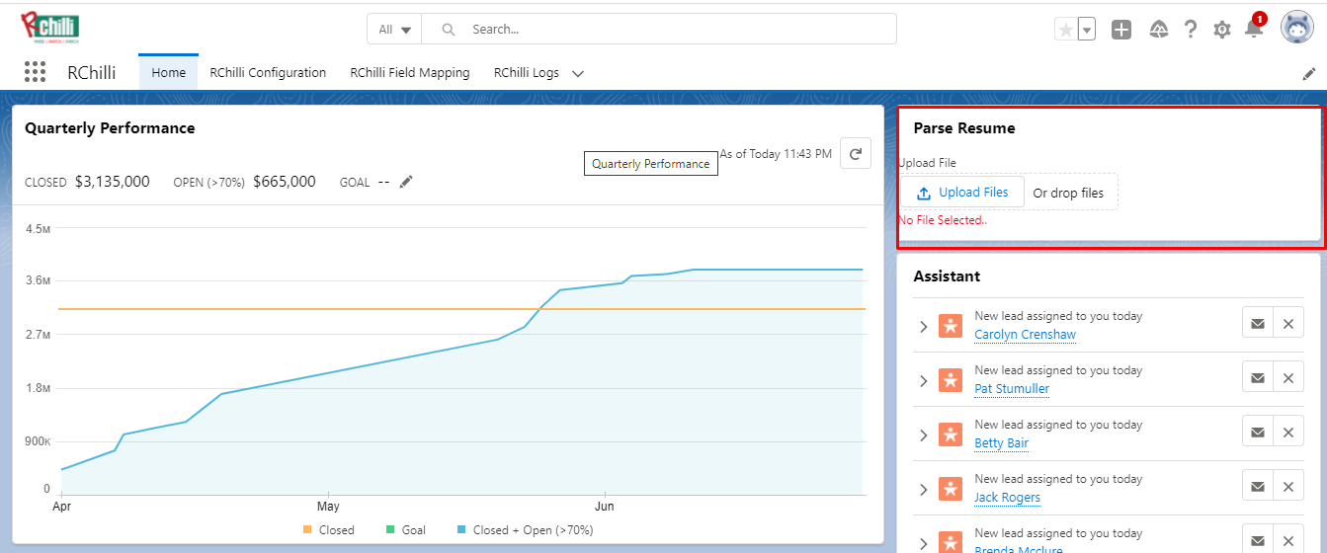Click the upload arrow icon in Upload Files

(x=924, y=194)
